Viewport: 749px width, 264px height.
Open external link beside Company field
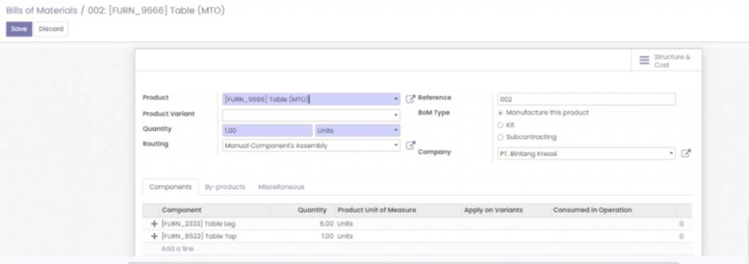[685, 154]
